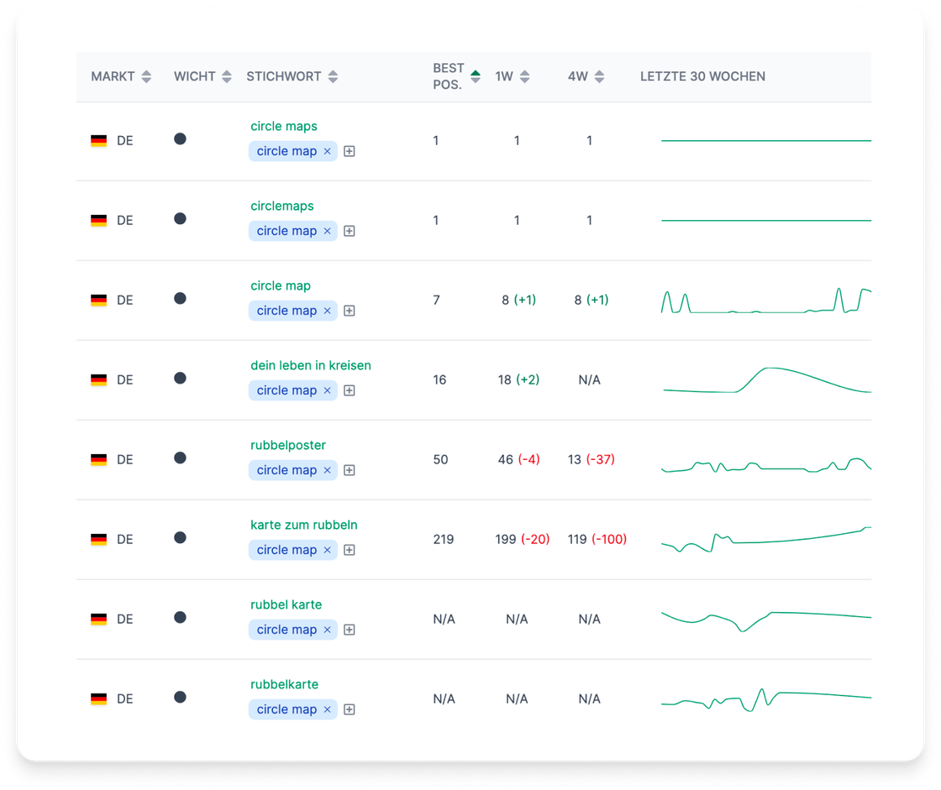Open the circle maps keyword link
The image size is (941, 790).
point(284,127)
